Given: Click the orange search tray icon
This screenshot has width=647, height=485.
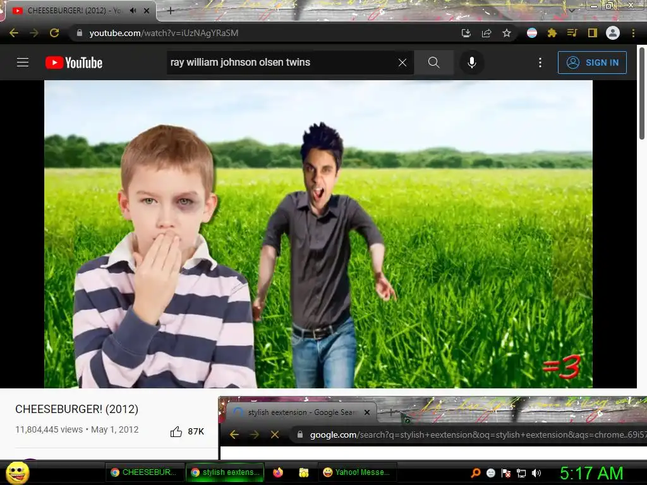Looking at the screenshot, I should [476, 472].
